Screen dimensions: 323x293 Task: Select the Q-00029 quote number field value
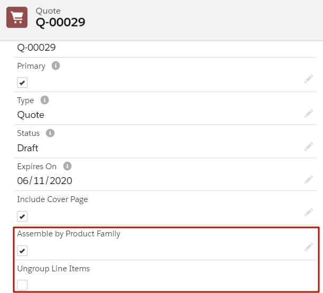(x=36, y=48)
